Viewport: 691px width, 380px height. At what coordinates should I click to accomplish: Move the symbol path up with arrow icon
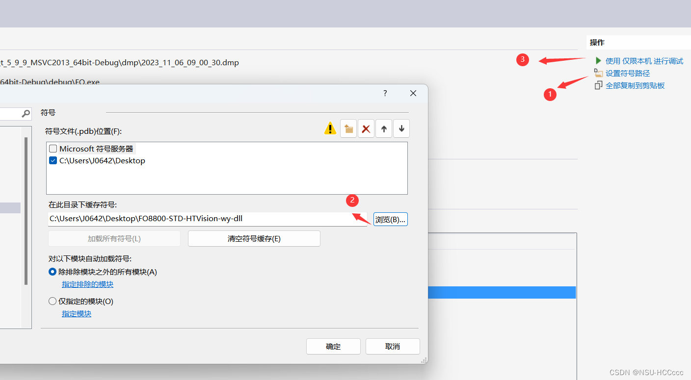coord(383,128)
